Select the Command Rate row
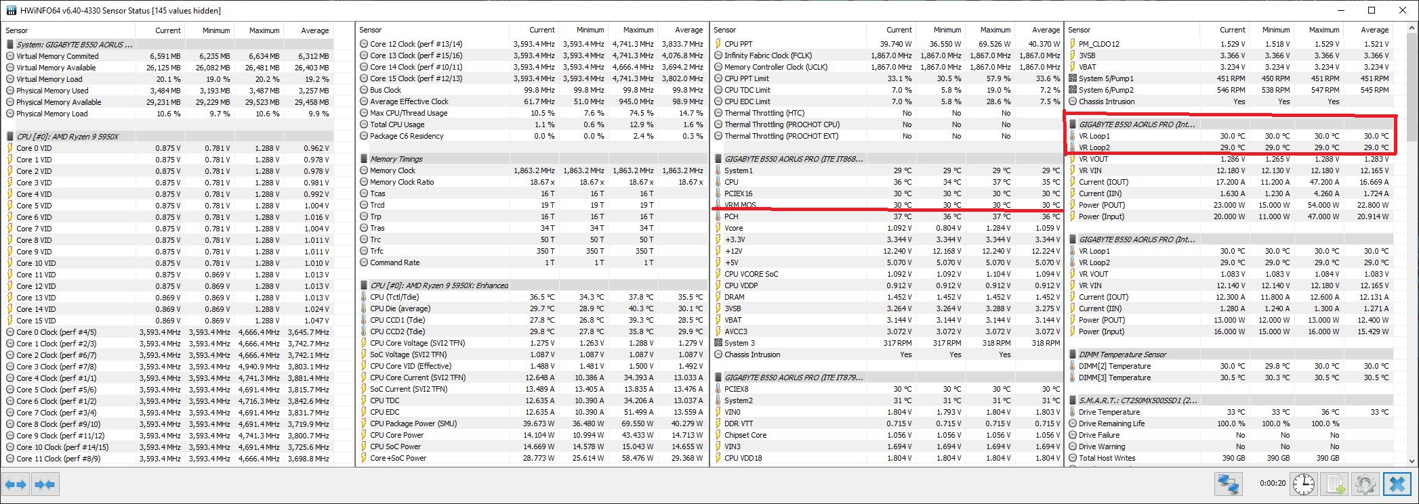 (x=532, y=262)
